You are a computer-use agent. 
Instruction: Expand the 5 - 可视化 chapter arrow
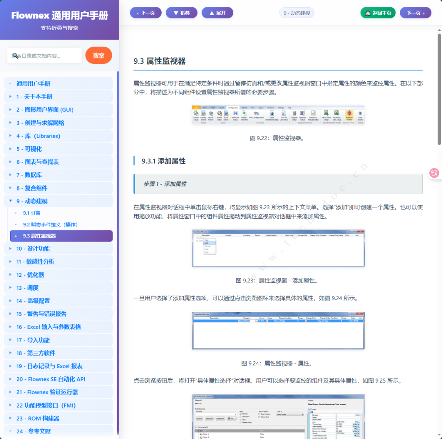click(x=10, y=149)
